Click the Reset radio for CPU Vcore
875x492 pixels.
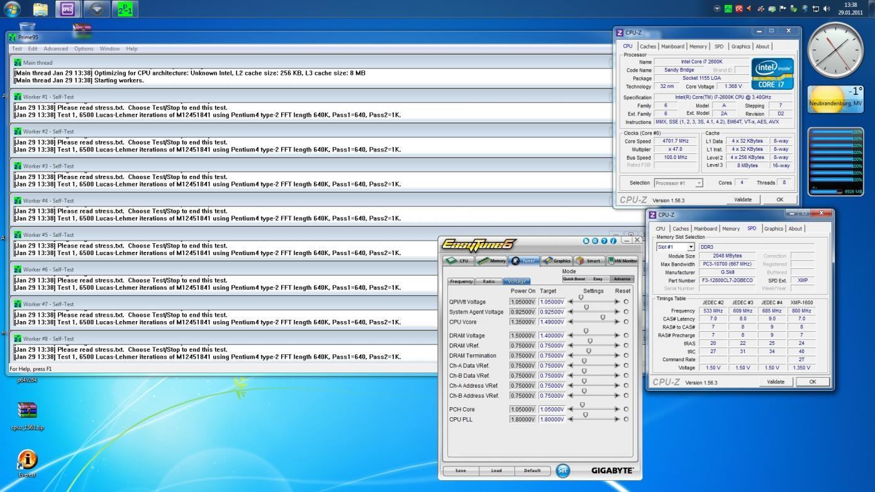(x=626, y=322)
